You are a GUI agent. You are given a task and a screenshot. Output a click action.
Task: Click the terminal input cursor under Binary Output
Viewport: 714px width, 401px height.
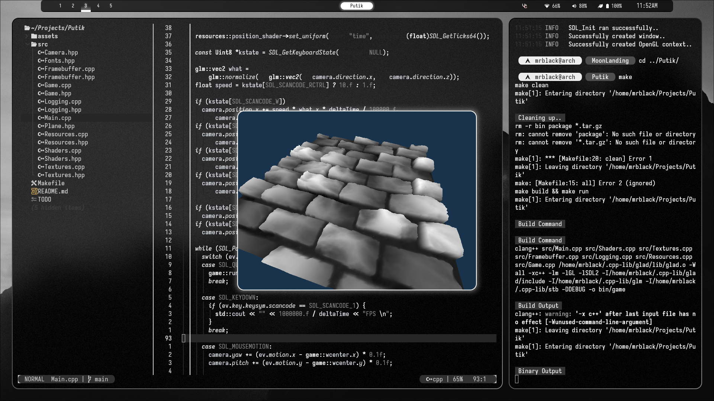[x=517, y=379]
